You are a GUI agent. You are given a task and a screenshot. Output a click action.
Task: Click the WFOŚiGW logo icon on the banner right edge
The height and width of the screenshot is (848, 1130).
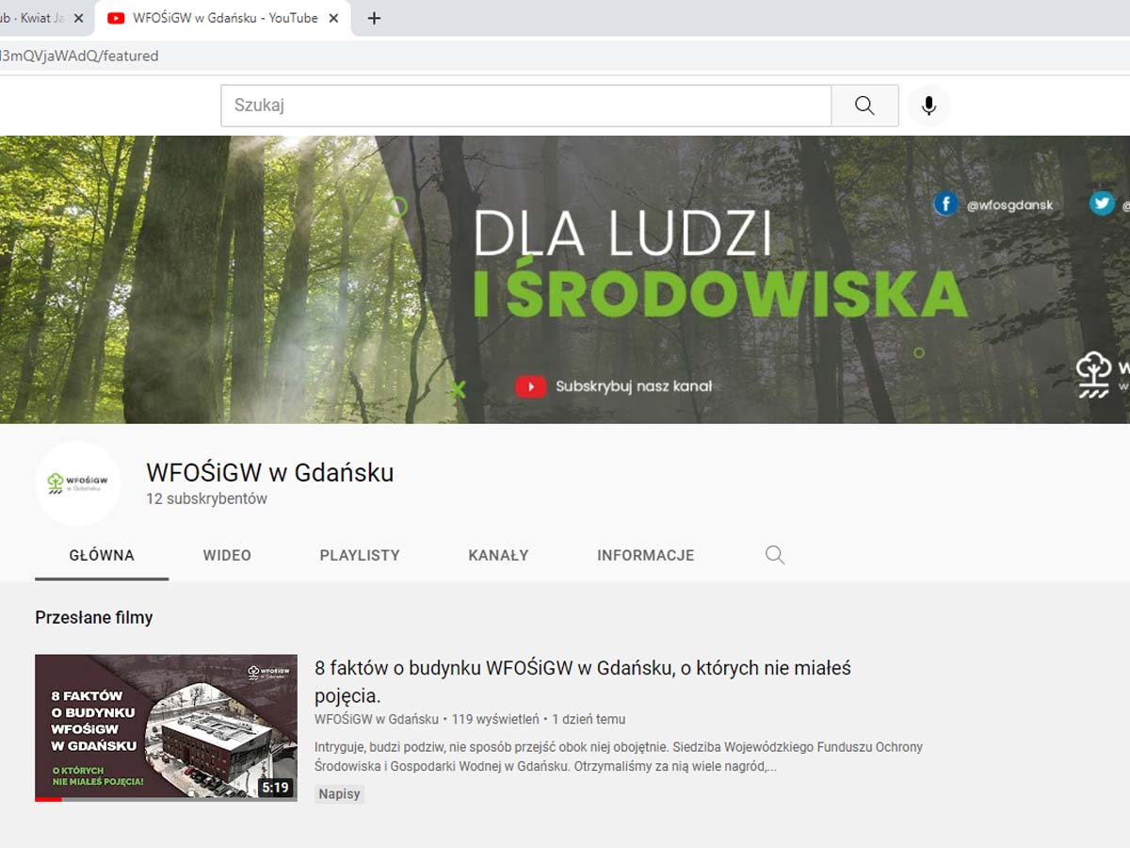pyautogui.click(x=1092, y=376)
